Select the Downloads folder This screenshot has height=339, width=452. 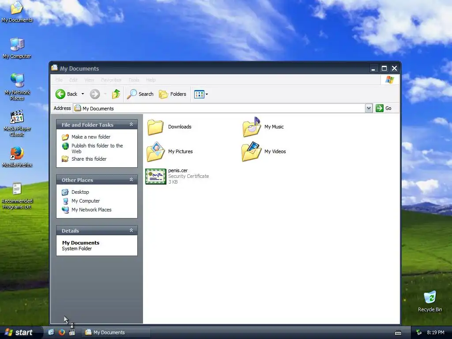click(x=169, y=127)
